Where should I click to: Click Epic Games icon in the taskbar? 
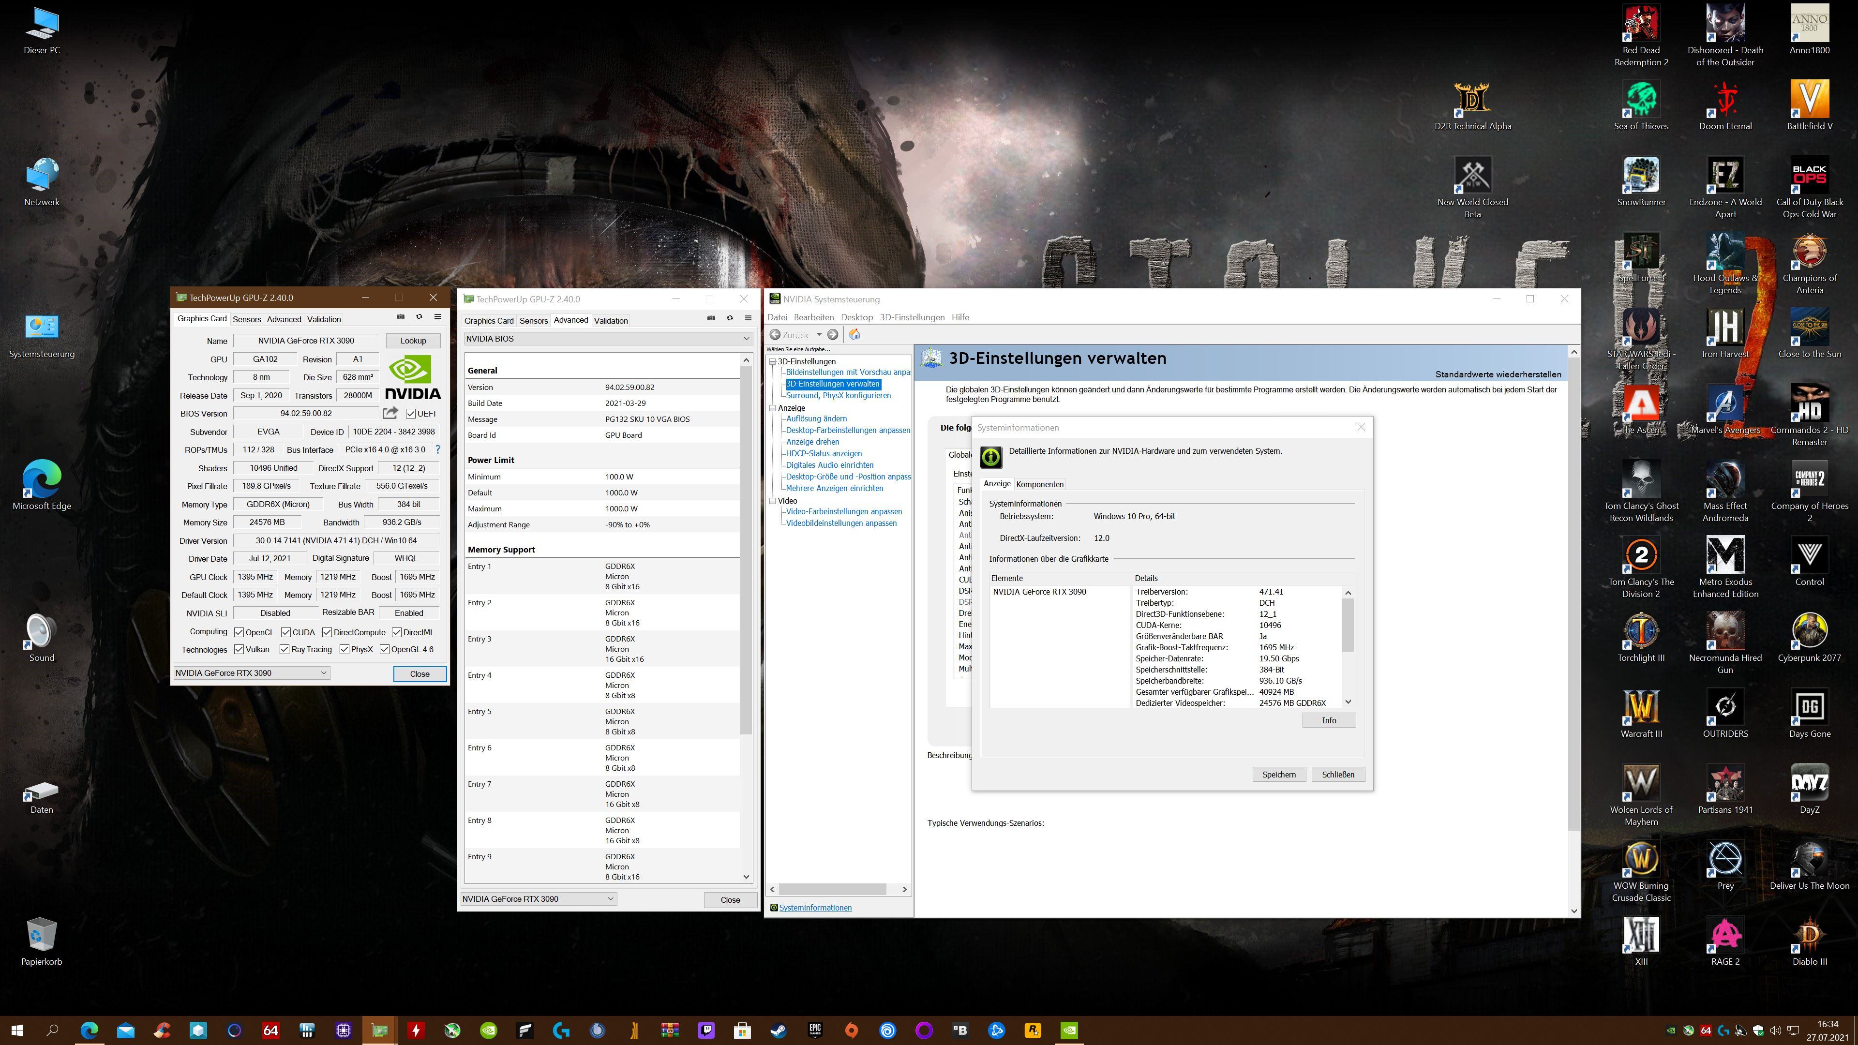(x=815, y=1030)
